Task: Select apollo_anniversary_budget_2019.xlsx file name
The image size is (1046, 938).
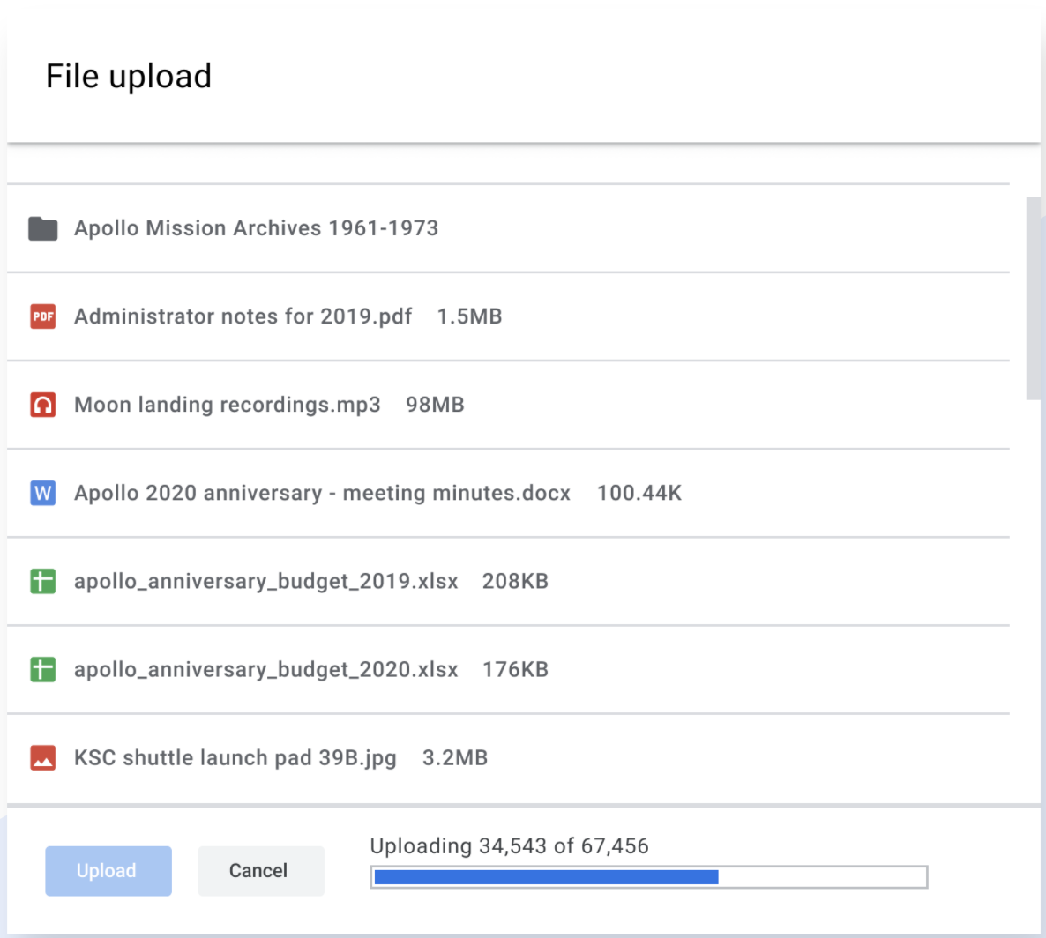Action: click(x=265, y=581)
